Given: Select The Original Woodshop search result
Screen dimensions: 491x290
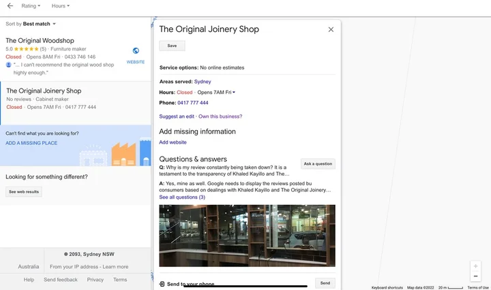Looking at the screenshot, I should click(40, 41).
